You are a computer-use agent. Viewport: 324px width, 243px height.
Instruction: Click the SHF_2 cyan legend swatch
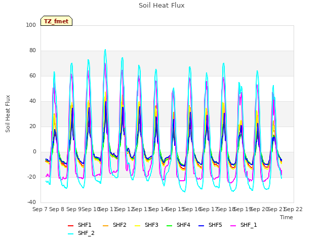(x=71, y=234)
